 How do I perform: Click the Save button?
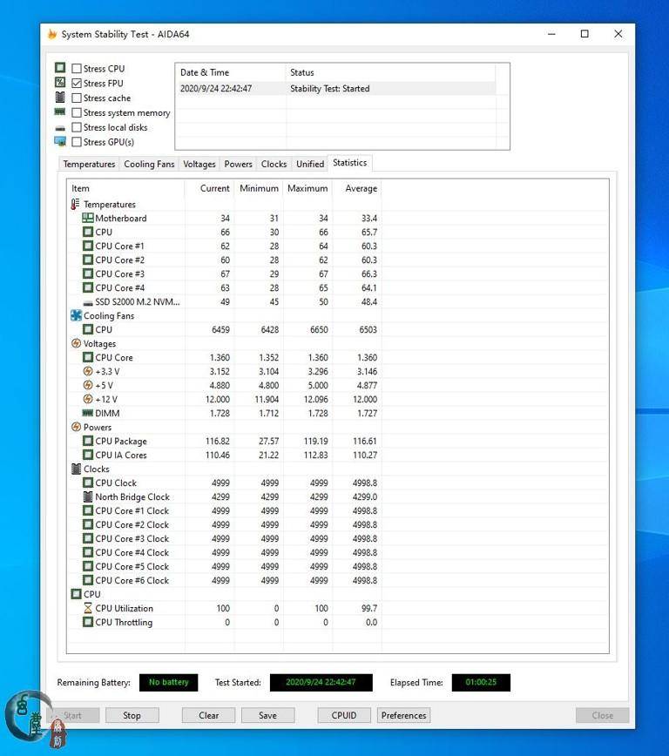[x=267, y=716]
